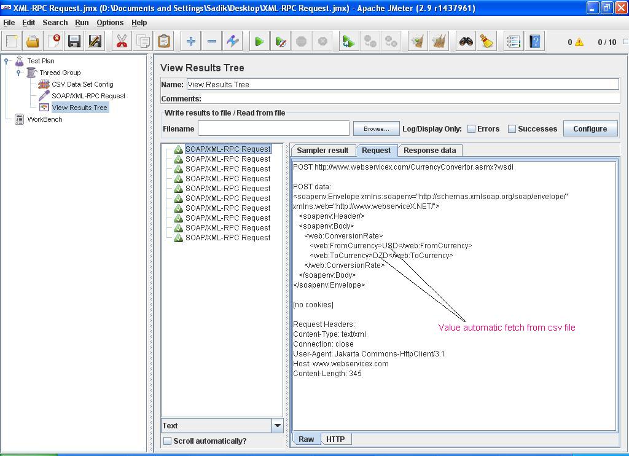
Task: Click the Remote stop all icon
Action: pyautogui.click(x=370, y=41)
